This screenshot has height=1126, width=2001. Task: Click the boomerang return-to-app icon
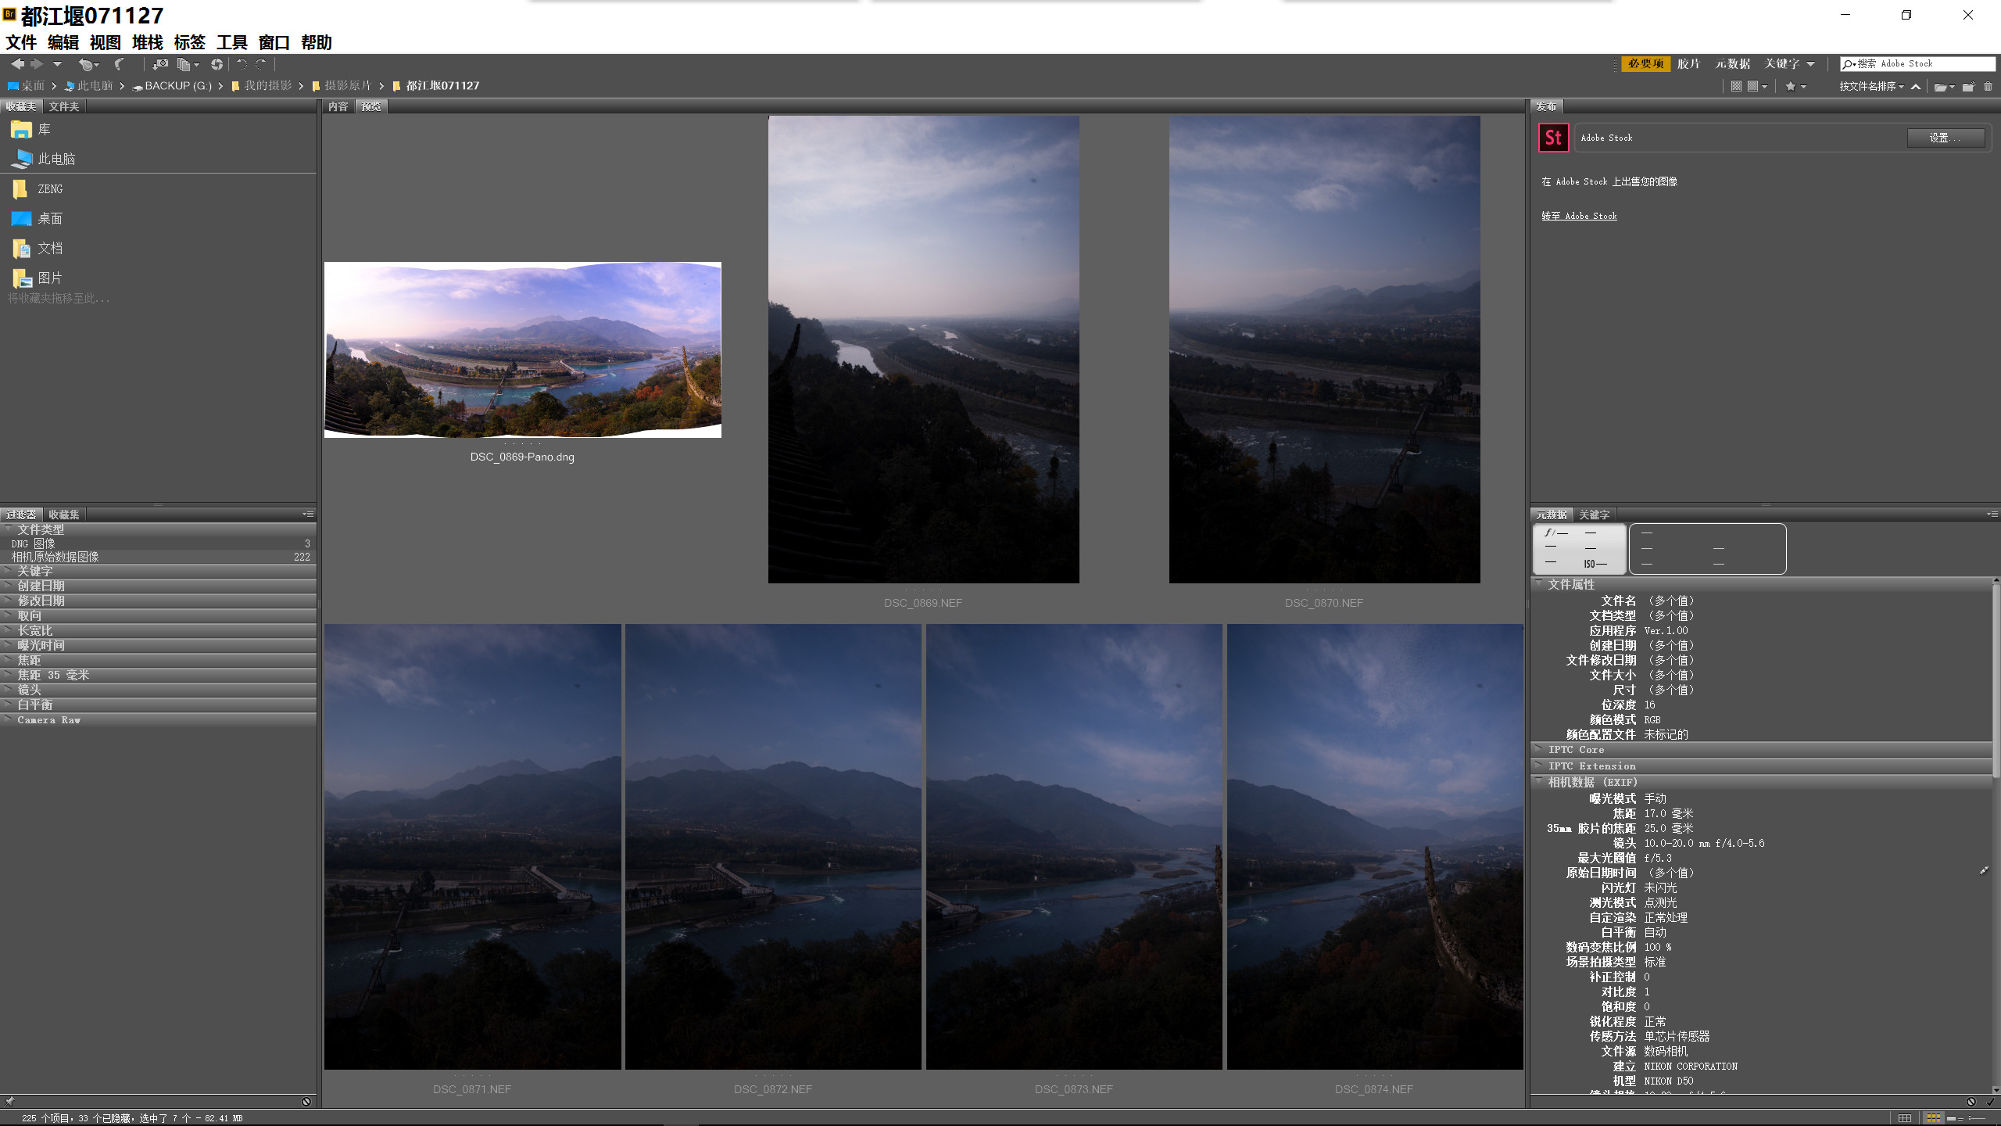coord(119,64)
